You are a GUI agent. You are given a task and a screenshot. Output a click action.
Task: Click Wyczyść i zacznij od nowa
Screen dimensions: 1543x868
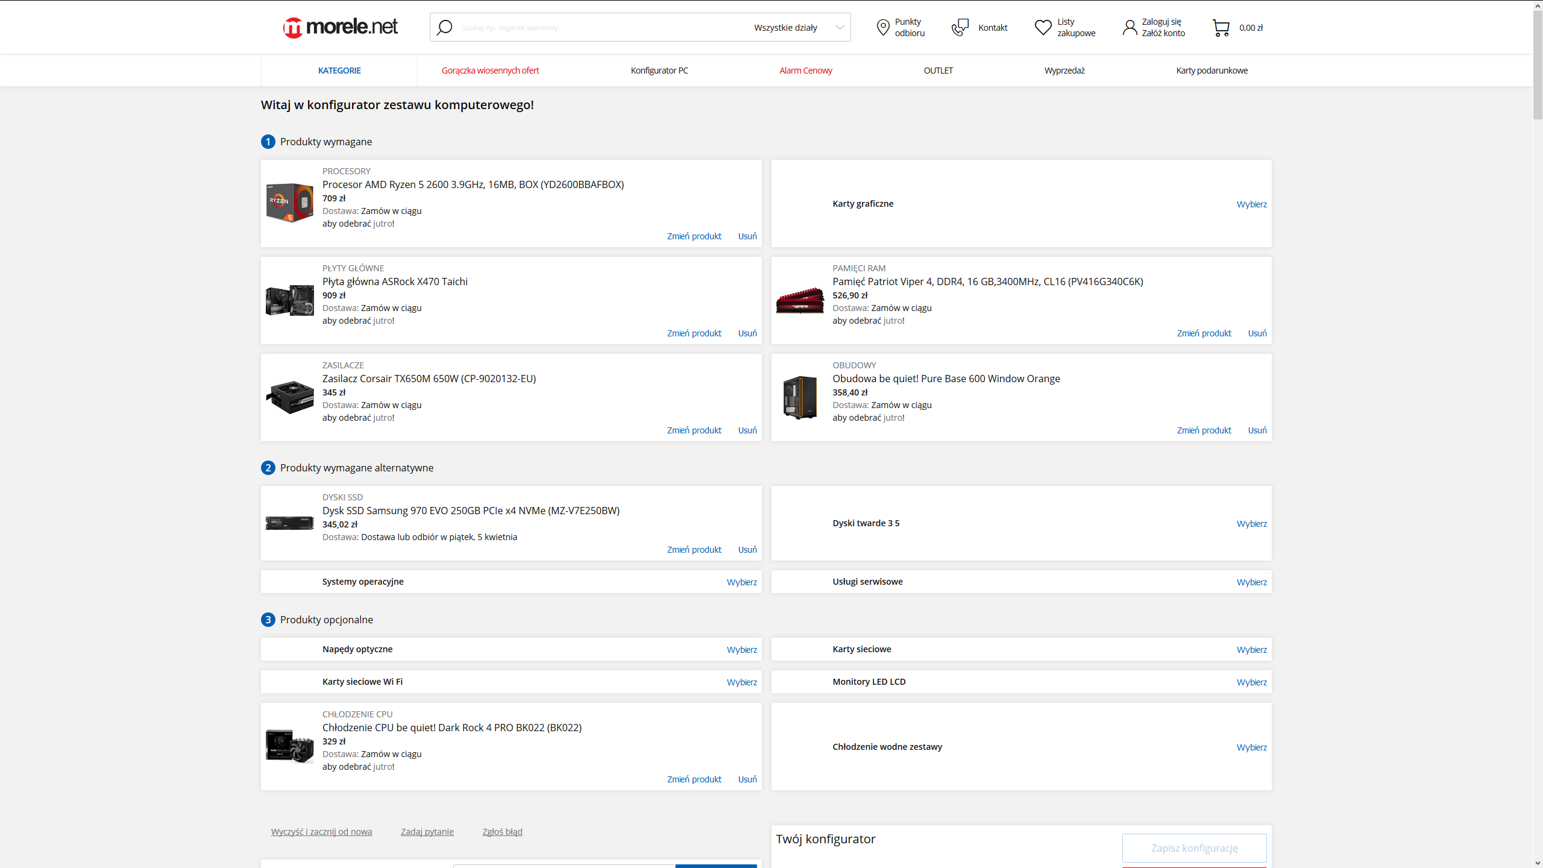pyautogui.click(x=321, y=832)
